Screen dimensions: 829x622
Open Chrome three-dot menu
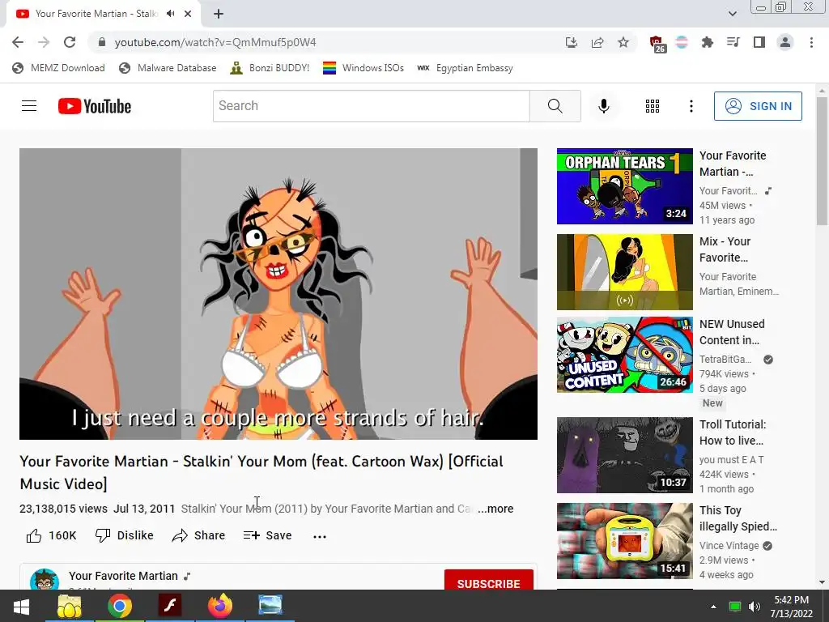point(811,42)
